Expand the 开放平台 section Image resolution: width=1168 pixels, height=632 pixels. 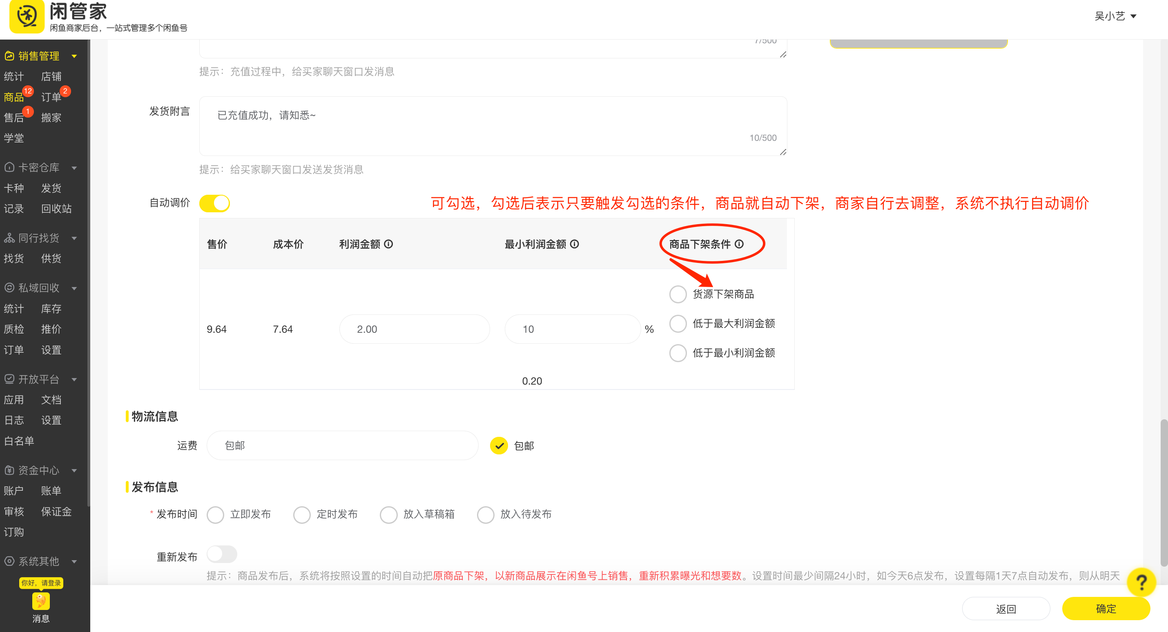coord(74,379)
